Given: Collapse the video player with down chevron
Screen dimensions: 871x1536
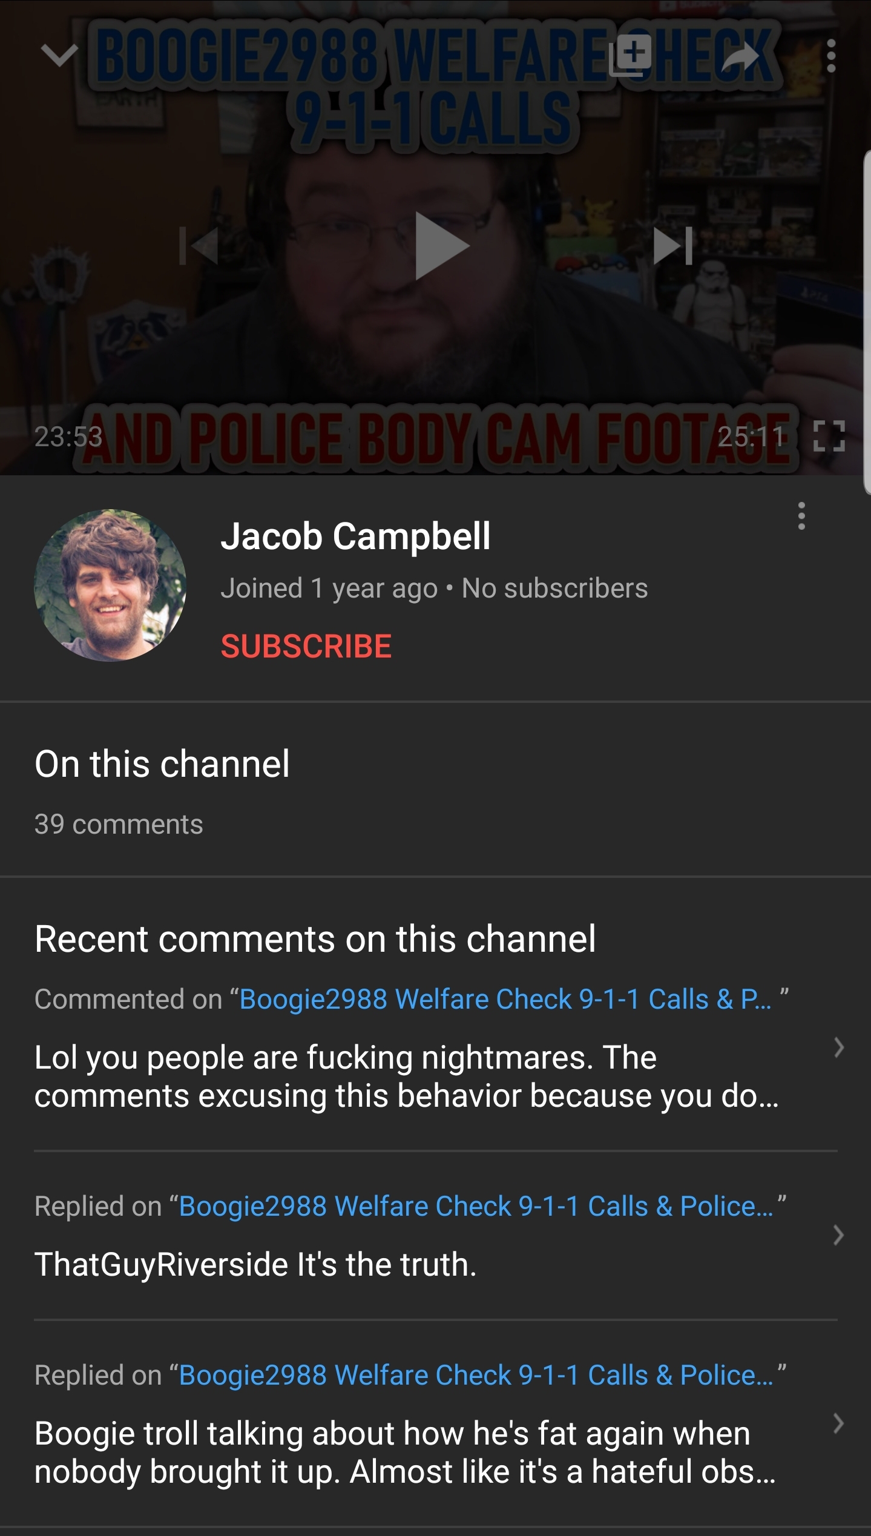Looking at the screenshot, I should click(59, 56).
